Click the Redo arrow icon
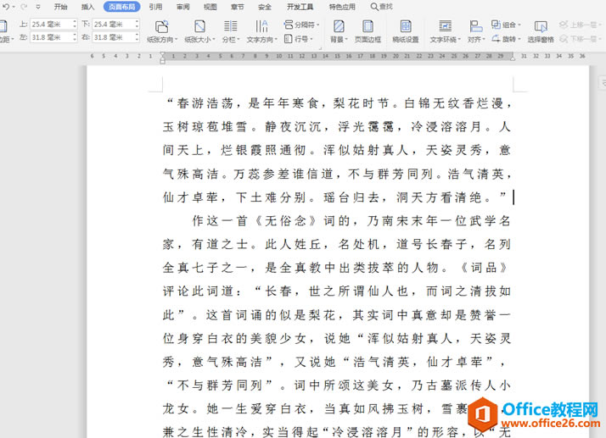Image resolution: width=606 pixels, height=438 pixels. (x=24, y=7)
